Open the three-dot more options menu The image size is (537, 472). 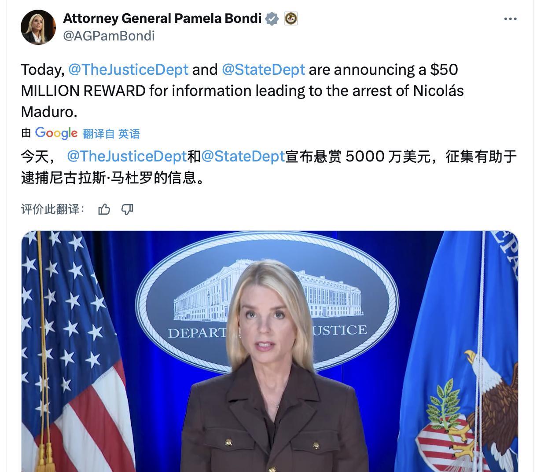pyautogui.click(x=510, y=19)
